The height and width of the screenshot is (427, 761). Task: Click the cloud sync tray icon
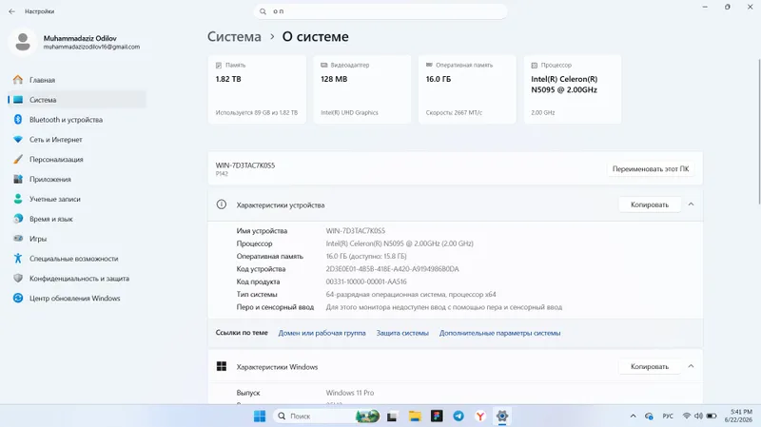[x=649, y=416]
